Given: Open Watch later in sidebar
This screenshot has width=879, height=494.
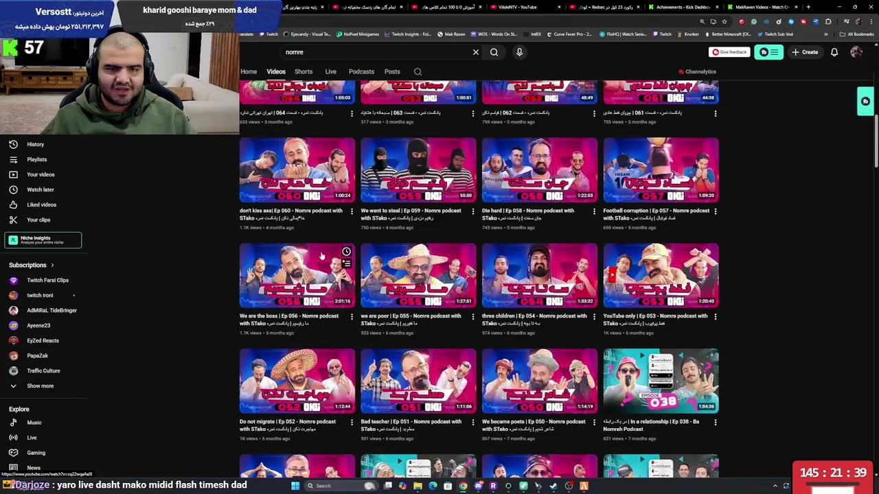Looking at the screenshot, I should [x=40, y=189].
